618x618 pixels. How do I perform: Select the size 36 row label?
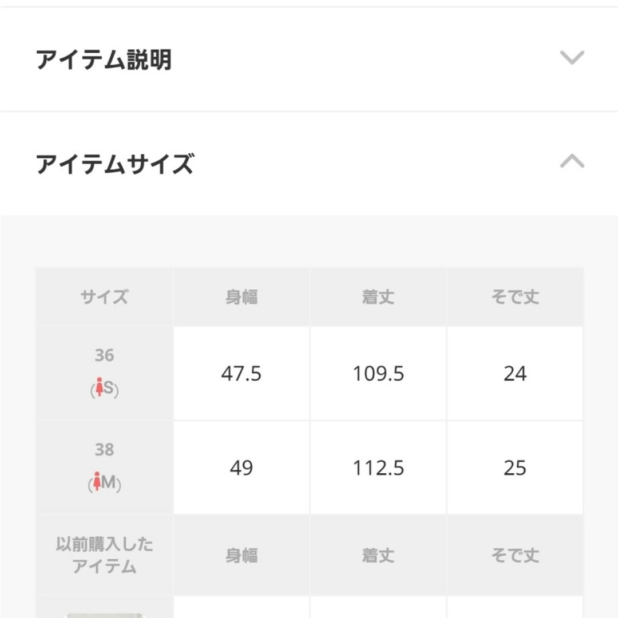pyautogui.click(x=105, y=355)
